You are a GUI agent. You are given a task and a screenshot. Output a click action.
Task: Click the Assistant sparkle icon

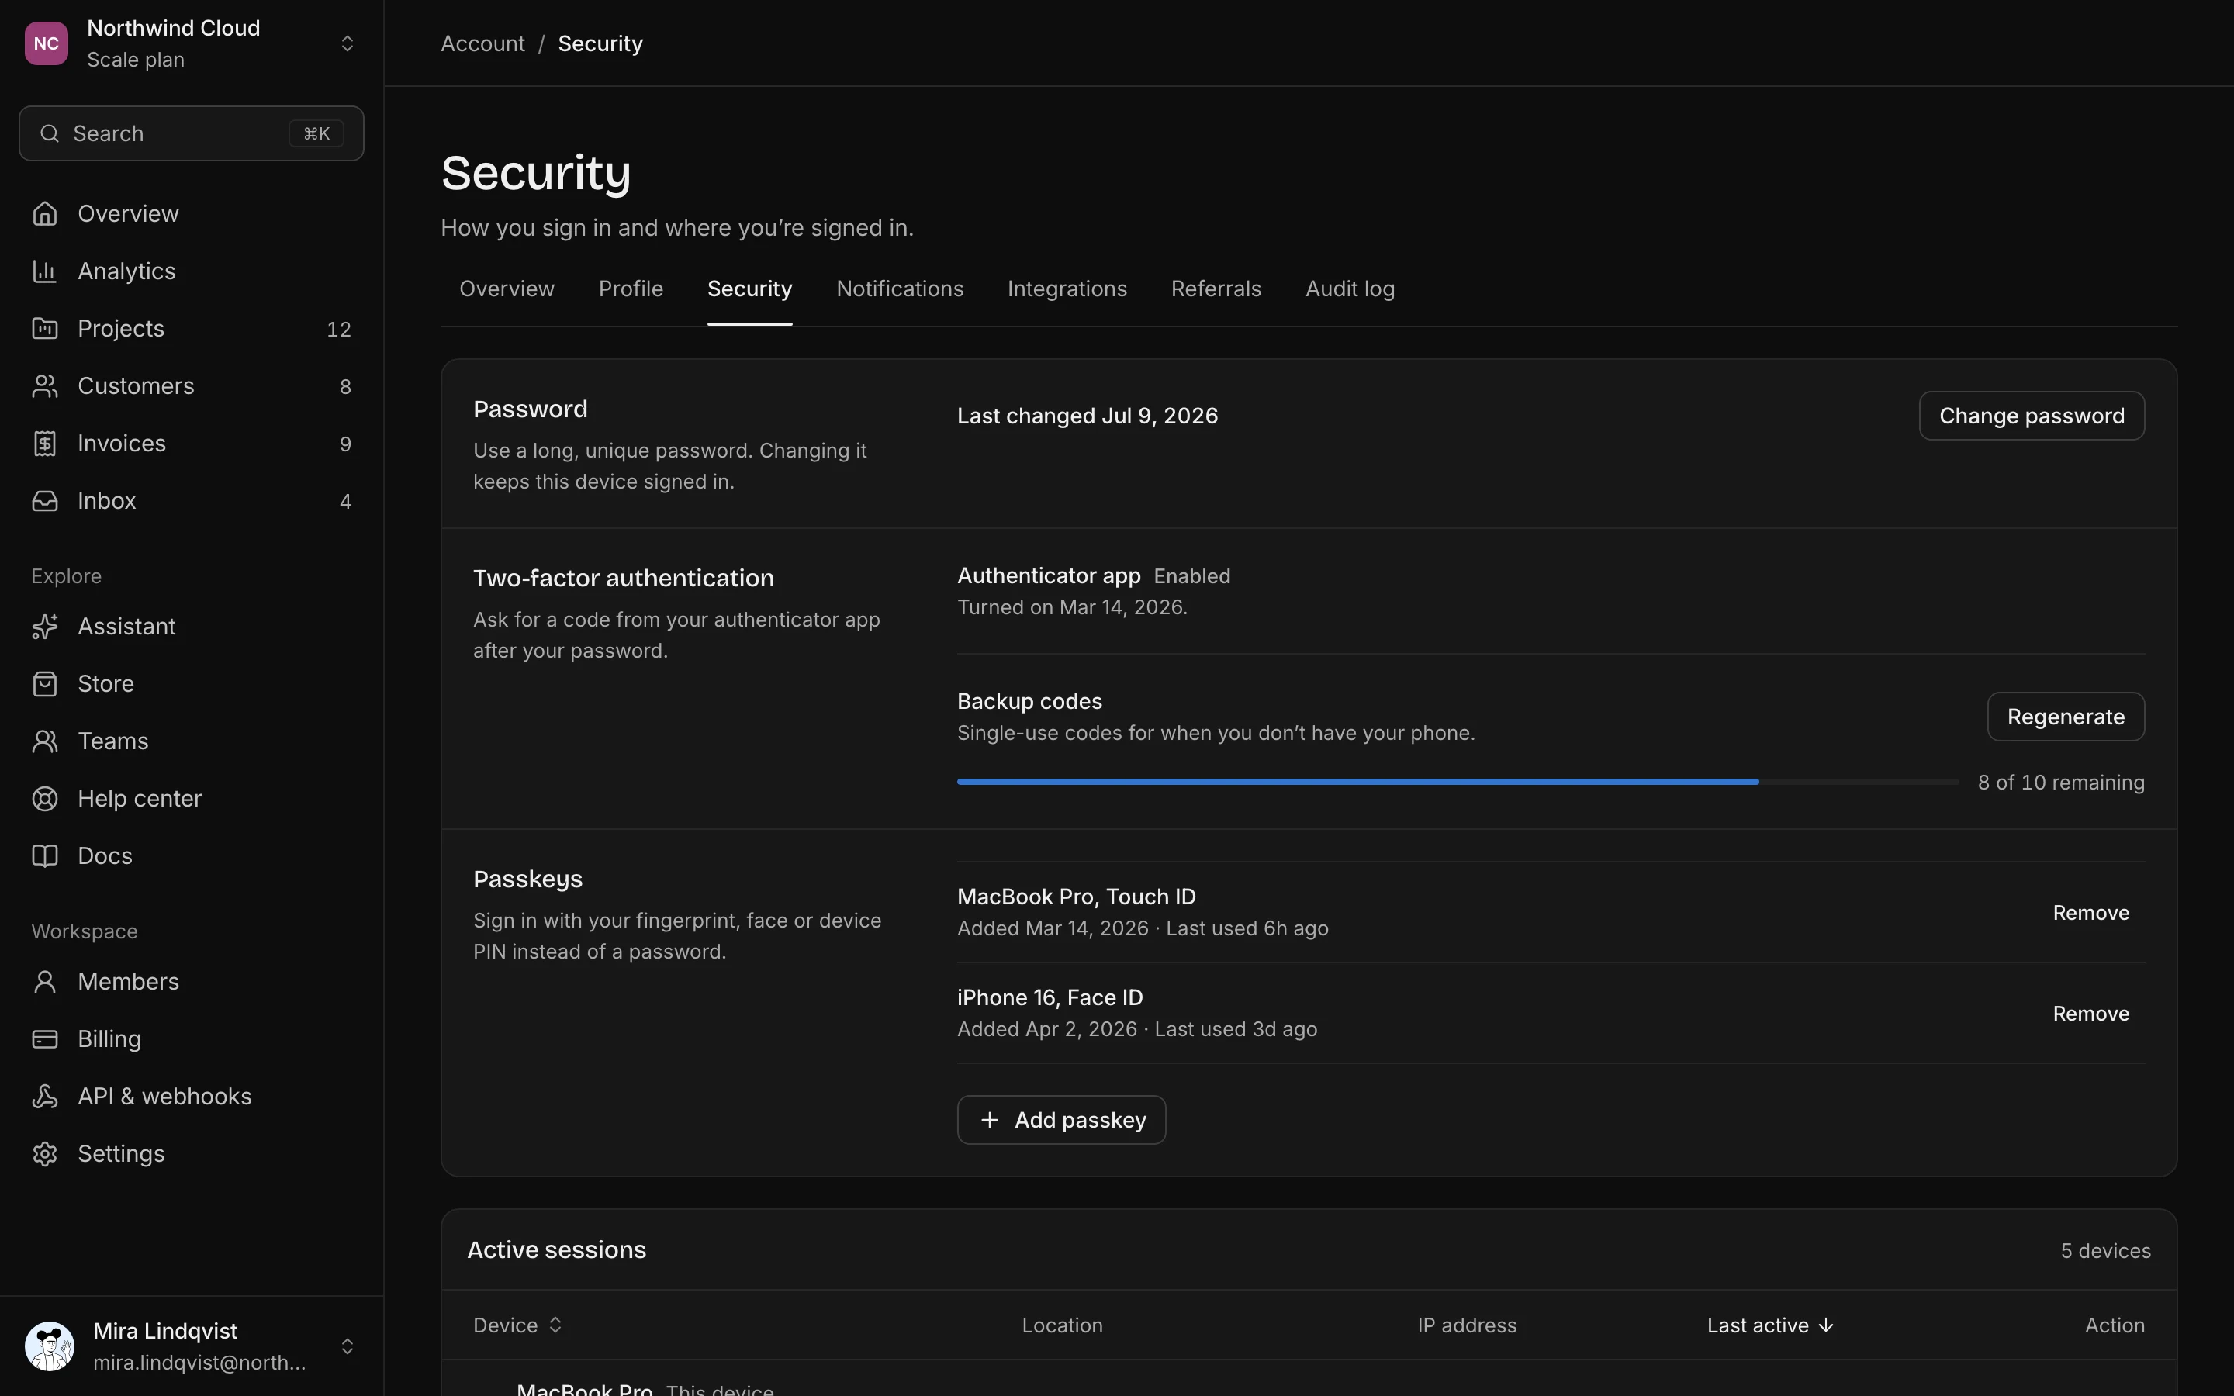[44, 626]
